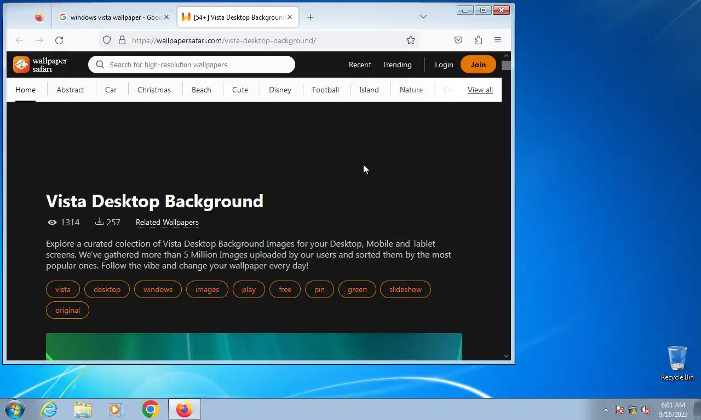Open the Football category
The height and width of the screenshot is (420, 701).
coord(325,90)
